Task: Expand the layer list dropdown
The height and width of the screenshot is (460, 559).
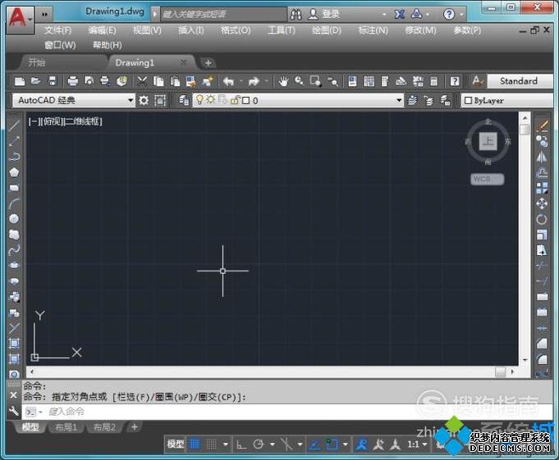Action: pyautogui.click(x=399, y=101)
